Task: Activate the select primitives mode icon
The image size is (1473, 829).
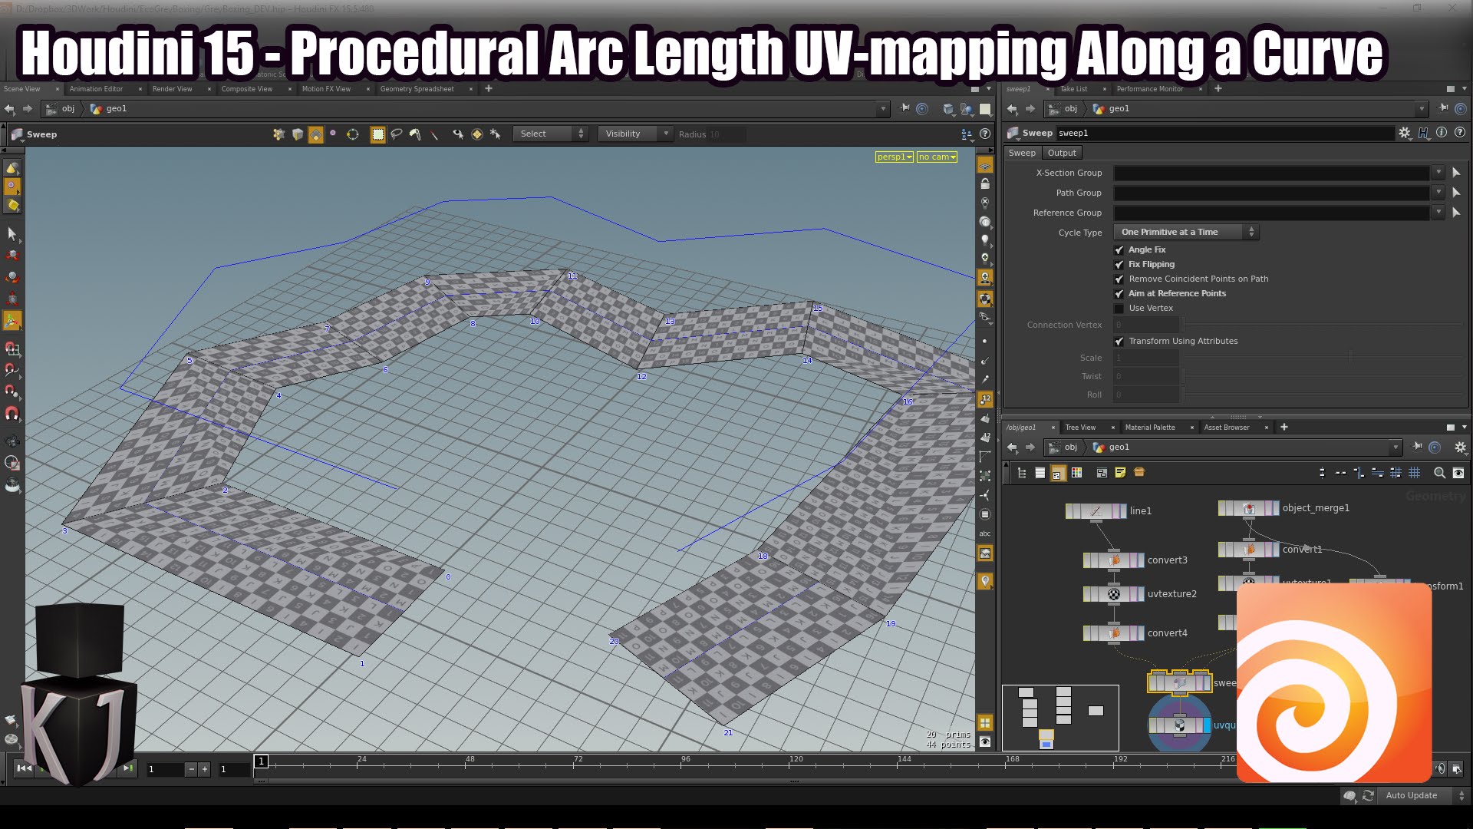Action: (315, 134)
